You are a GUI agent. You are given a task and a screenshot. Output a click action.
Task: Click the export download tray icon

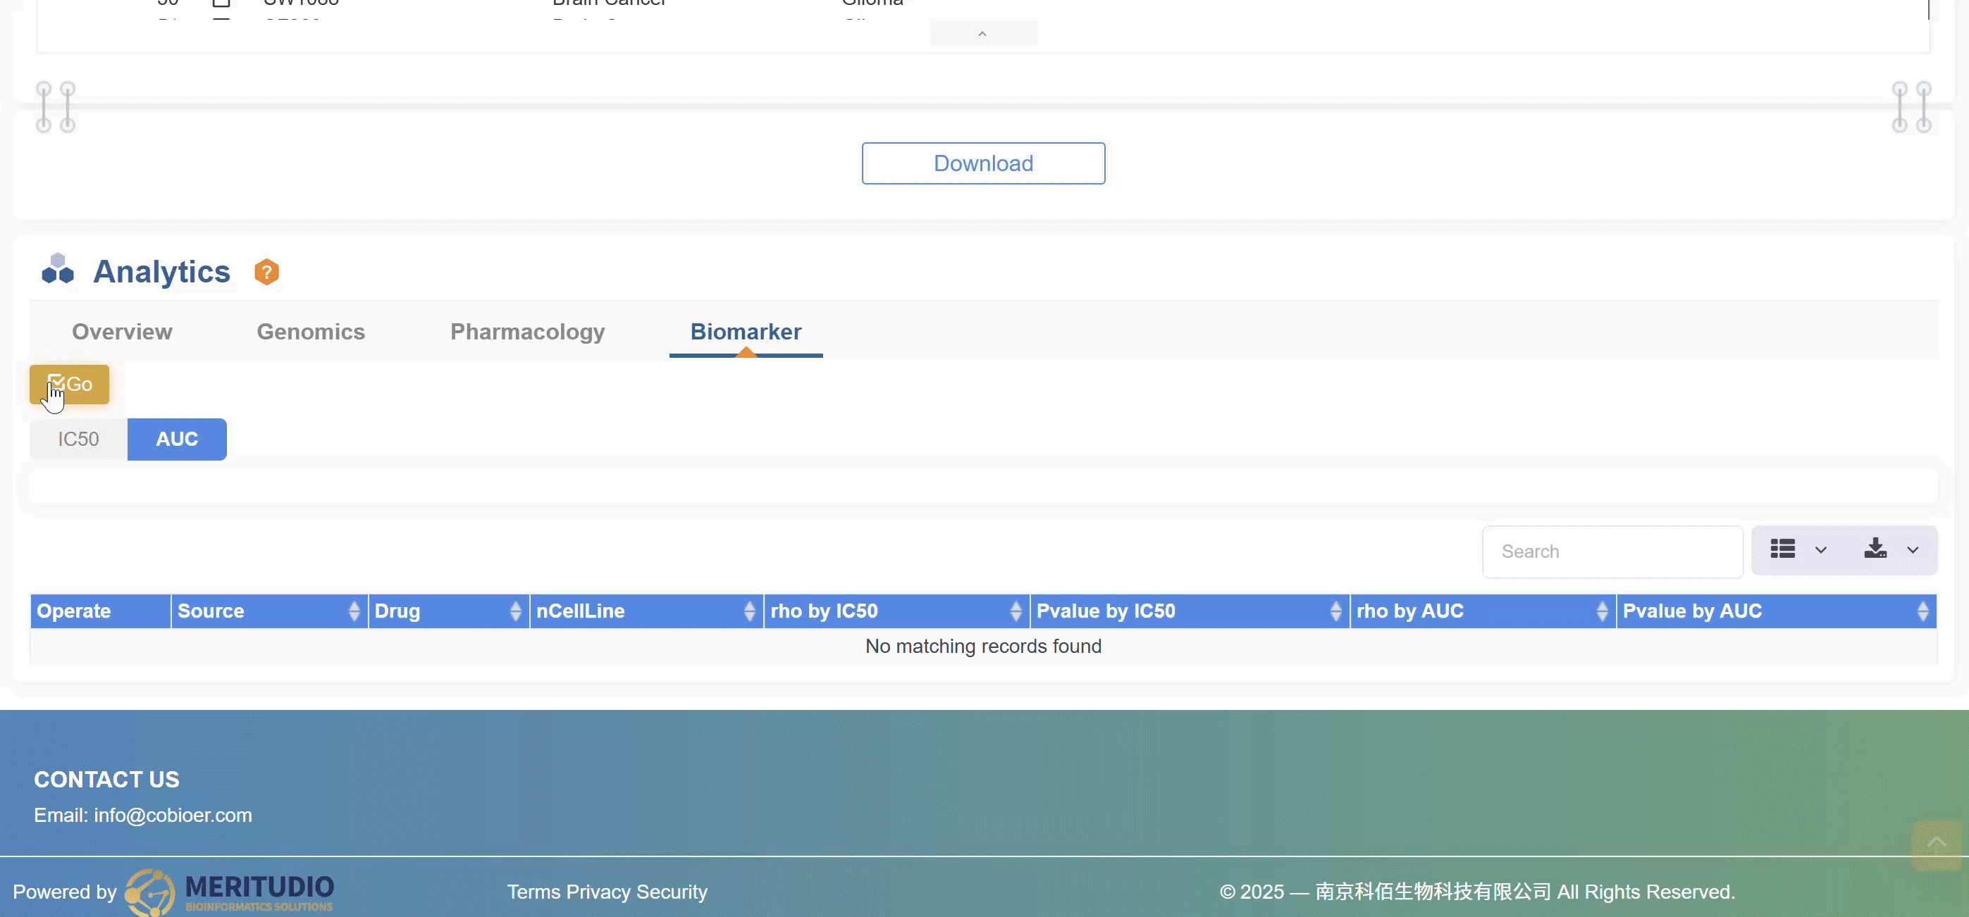click(1875, 549)
